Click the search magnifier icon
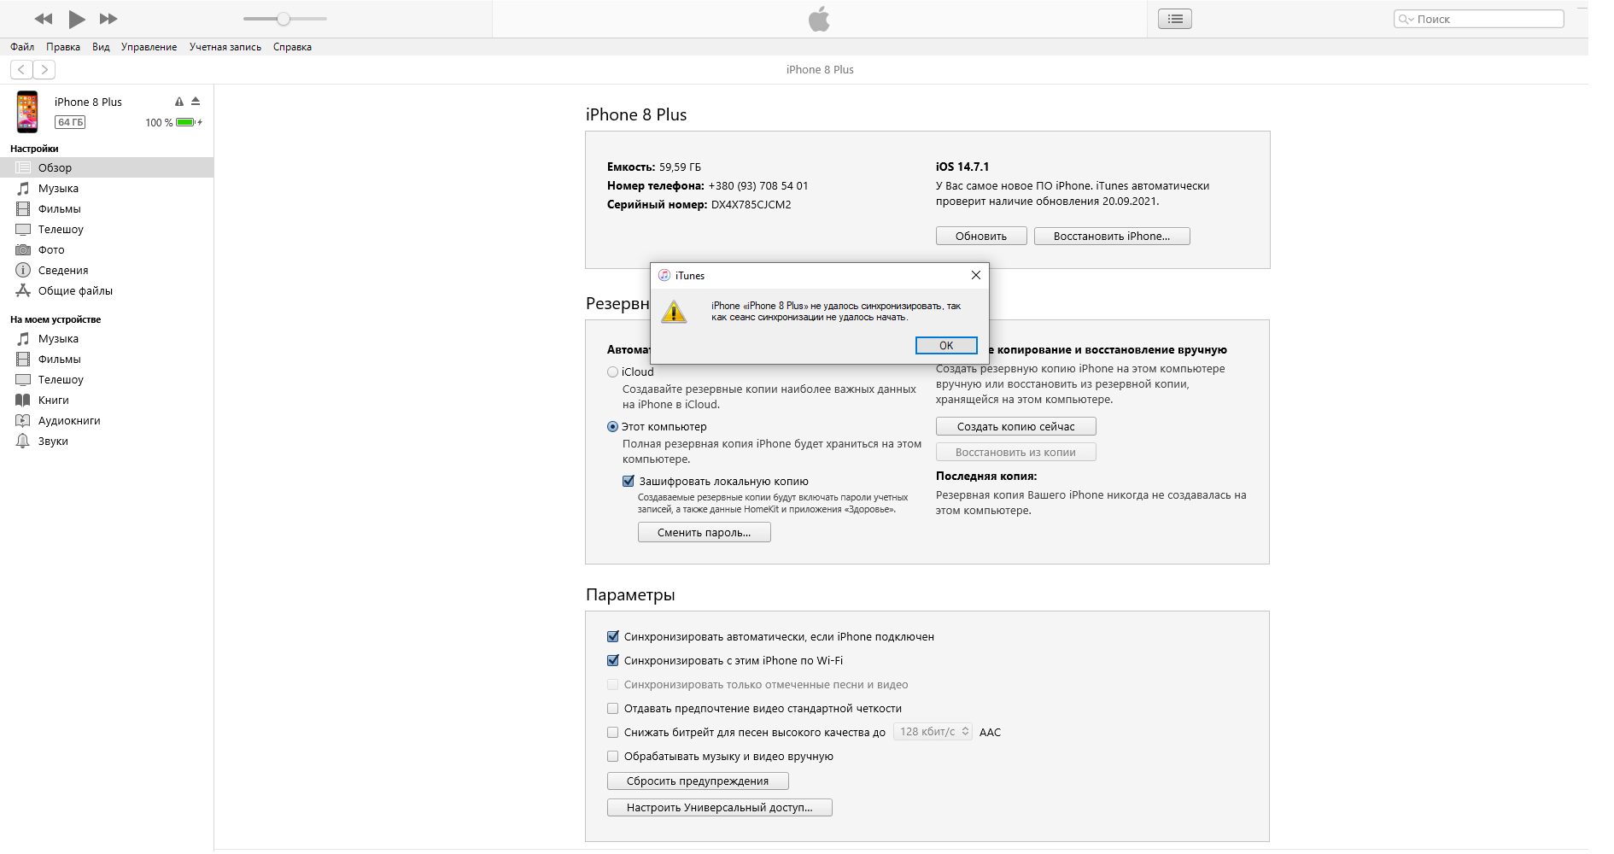Viewport: 1614px width, 854px height. [x=1406, y=19]
